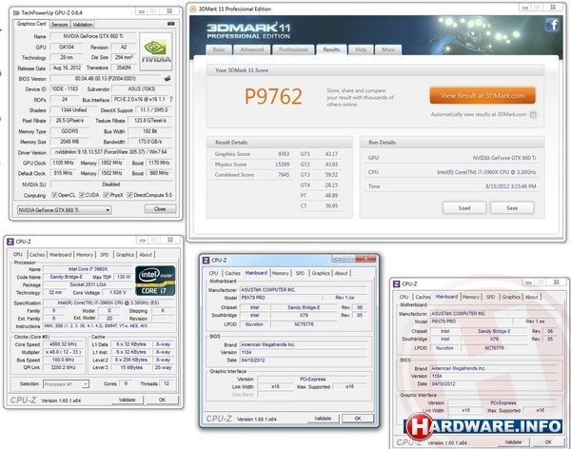This screenshot has height=449, width=571.
Task: Click the Time value 8/15/2012 in Run Details
Action: point(510,186)
